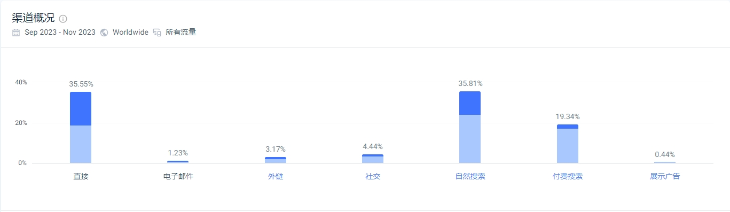Click the Worldwide region text
This screenshot has height=212, width=730.
(130, 33)
